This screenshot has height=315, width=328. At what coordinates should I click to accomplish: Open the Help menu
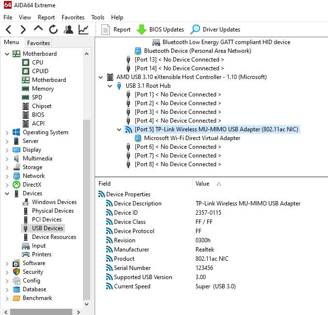pos(117,17)
